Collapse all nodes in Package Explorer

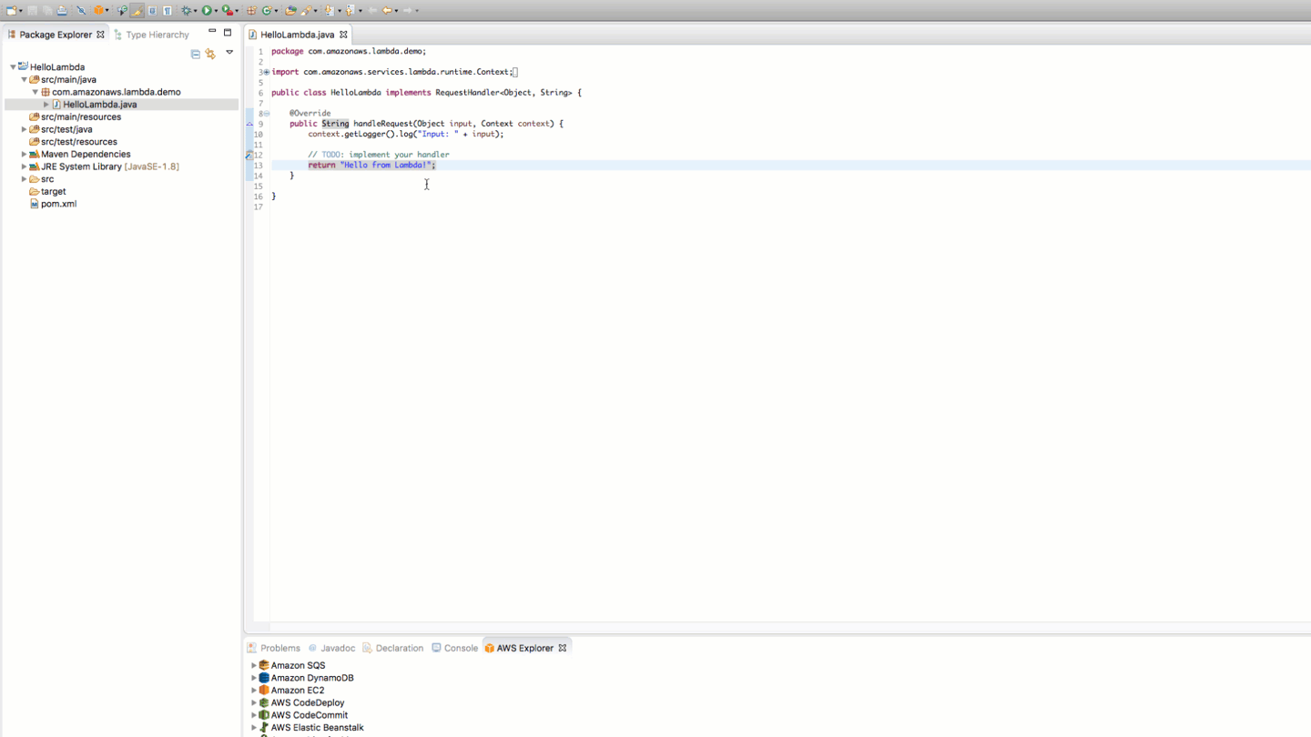point(195,54)
